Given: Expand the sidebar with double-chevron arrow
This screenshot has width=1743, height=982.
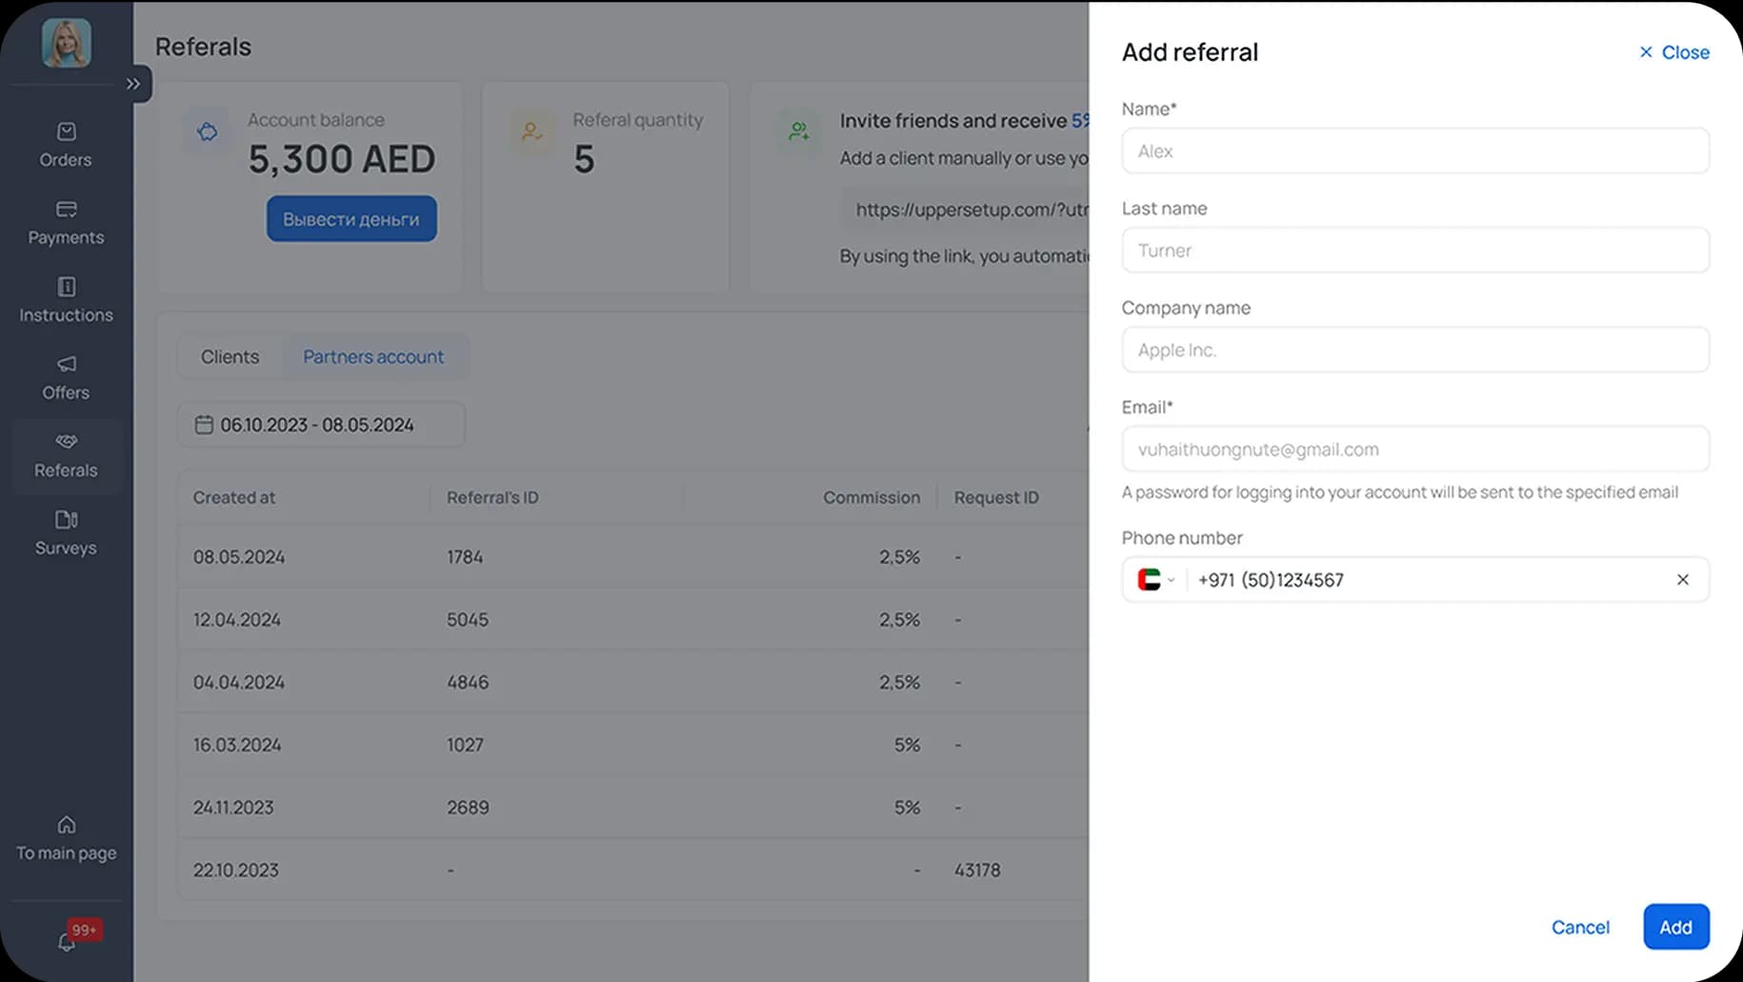Looking at the screenshot, I should tap(133, 84).
